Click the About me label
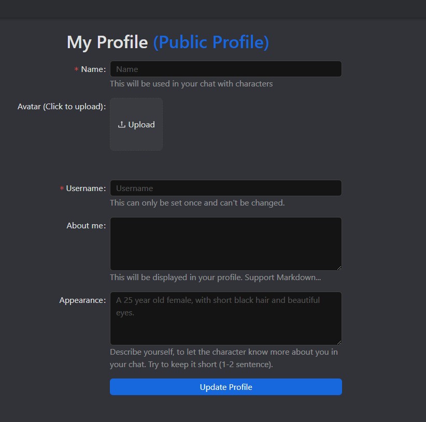This screenshot has height=422, width=426. click(x=86, y=226)
